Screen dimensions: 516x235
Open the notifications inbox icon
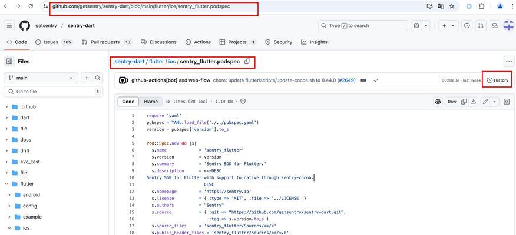tap(494, 26)
